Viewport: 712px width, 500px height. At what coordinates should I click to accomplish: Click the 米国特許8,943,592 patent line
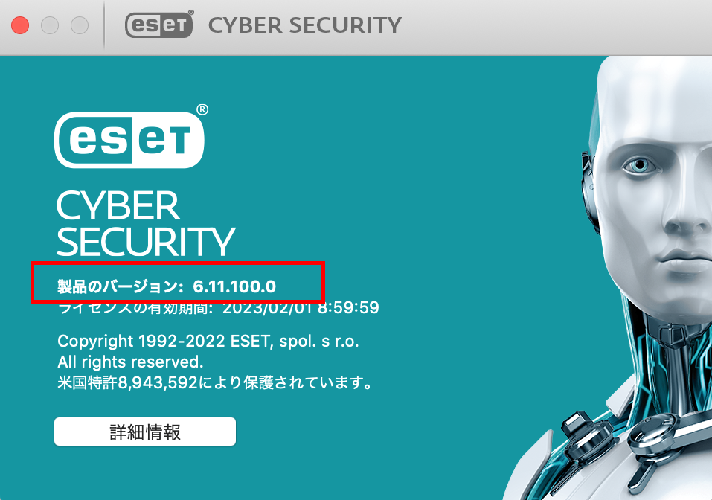pos(214,383)
